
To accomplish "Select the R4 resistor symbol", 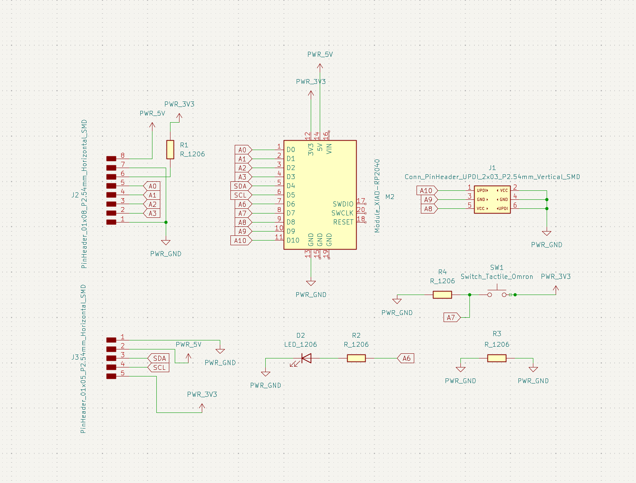I will [x=442, y=295].
